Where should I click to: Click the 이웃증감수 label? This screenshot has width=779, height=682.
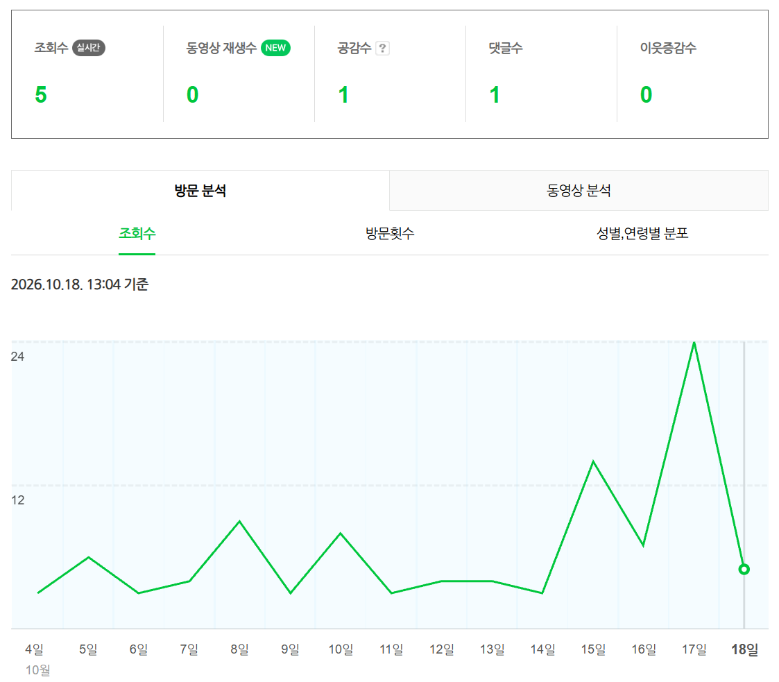coord(668,48)
